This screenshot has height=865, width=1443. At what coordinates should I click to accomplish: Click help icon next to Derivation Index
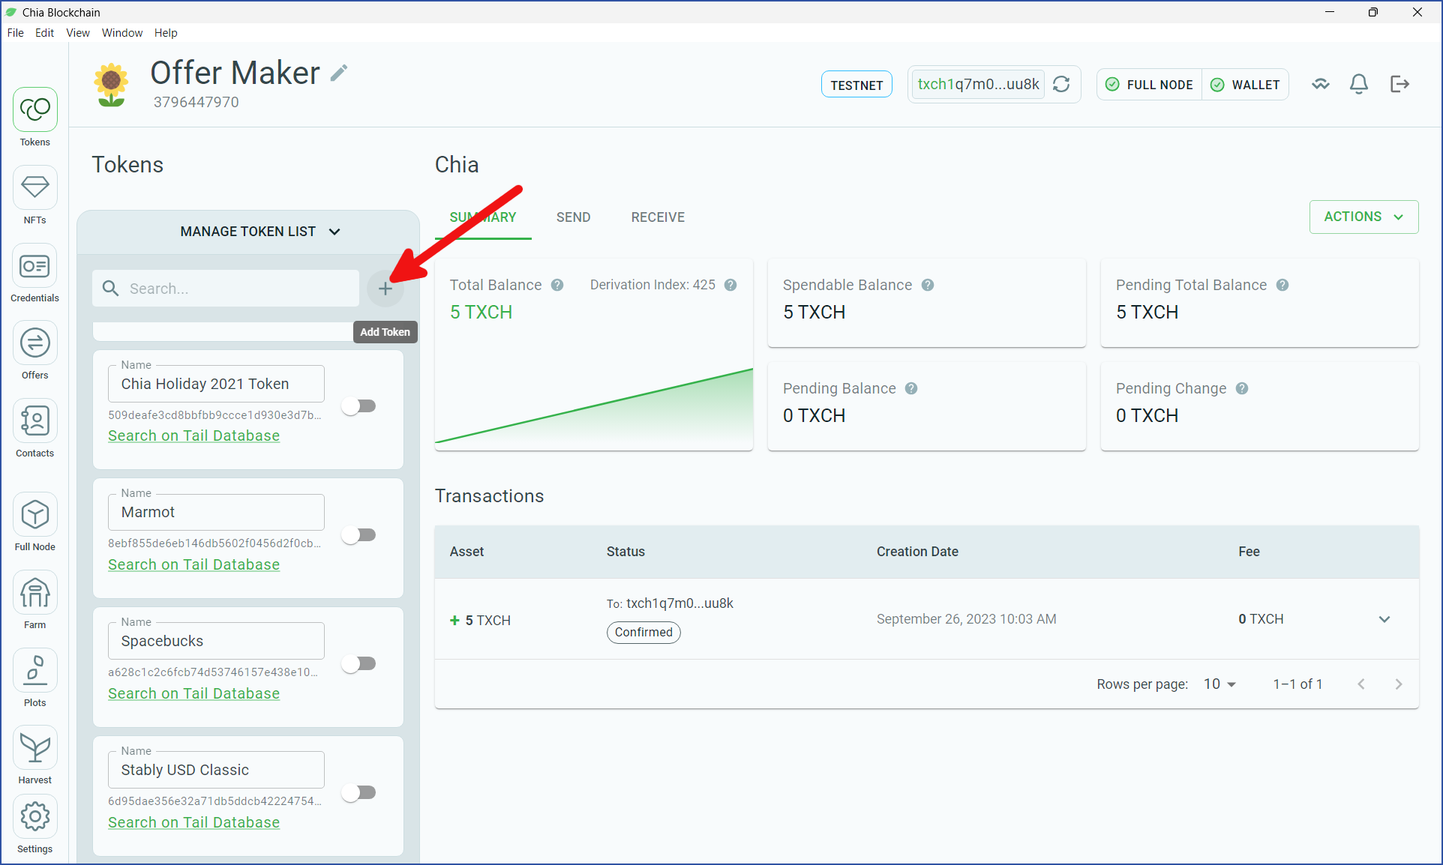pos(730,285)
